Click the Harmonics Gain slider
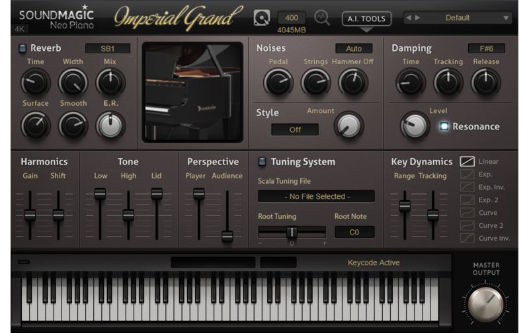This screenshot has width=529, height=333. point(30,215)
